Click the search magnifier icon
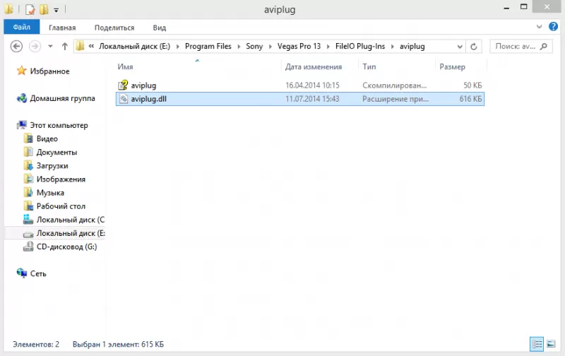 (544, 47)
